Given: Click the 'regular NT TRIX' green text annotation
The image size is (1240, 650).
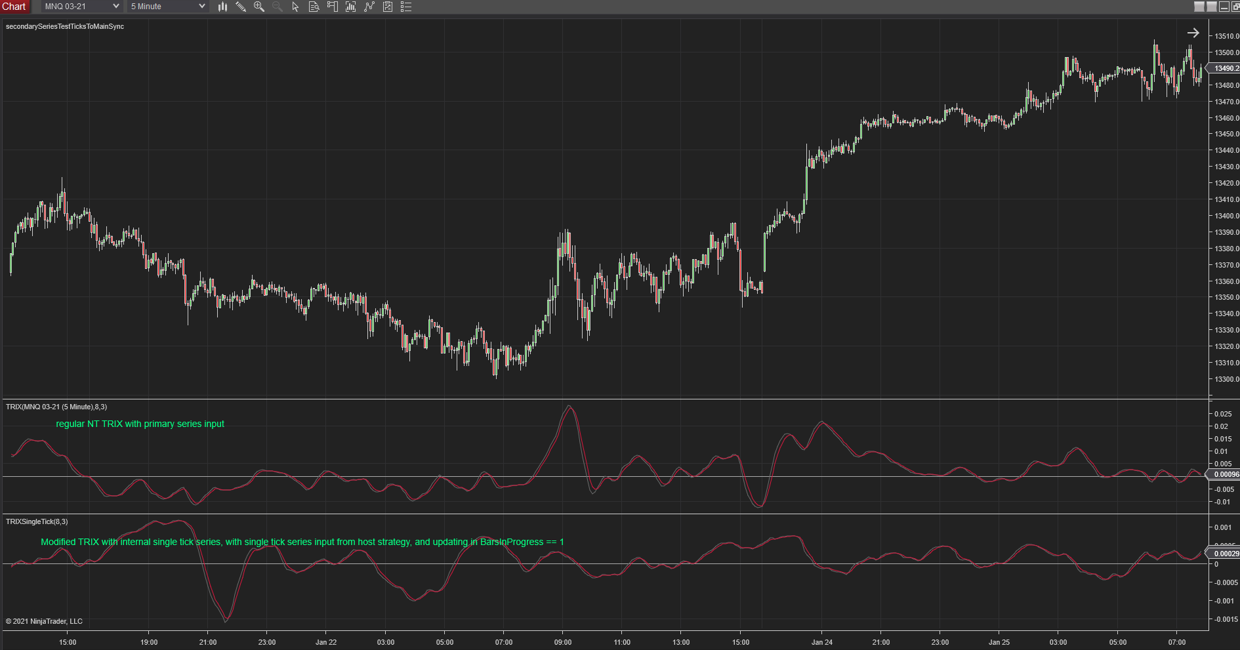Looking at the screenshot, I should 140,424.
